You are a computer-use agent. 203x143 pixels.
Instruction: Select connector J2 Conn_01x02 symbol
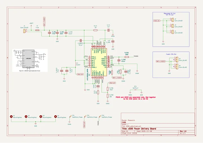[x=173, y=20]
